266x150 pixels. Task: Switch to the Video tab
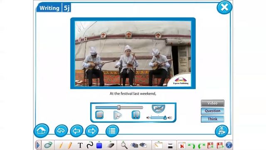(x=212, y=103)
